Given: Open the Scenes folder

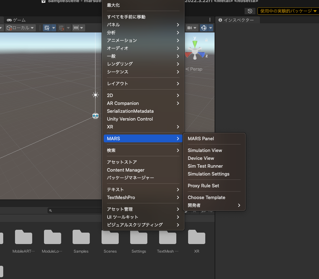Looking at the screenshot, I should point(110,242).
